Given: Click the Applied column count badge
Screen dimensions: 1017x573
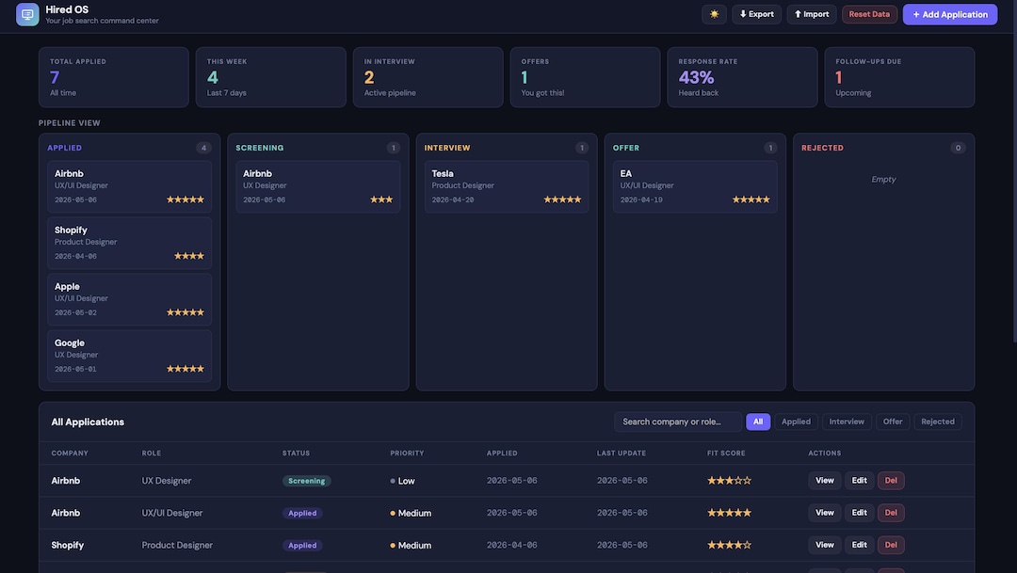Looking at the screenshot, I should (203, 148).
